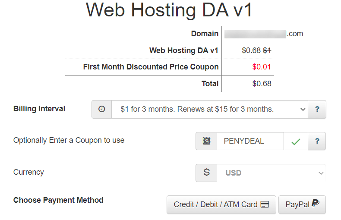Image resolution: width=341 pixels, height=220 pixels.
Task: Click the blurred domain name text
Action: point(255,34)
